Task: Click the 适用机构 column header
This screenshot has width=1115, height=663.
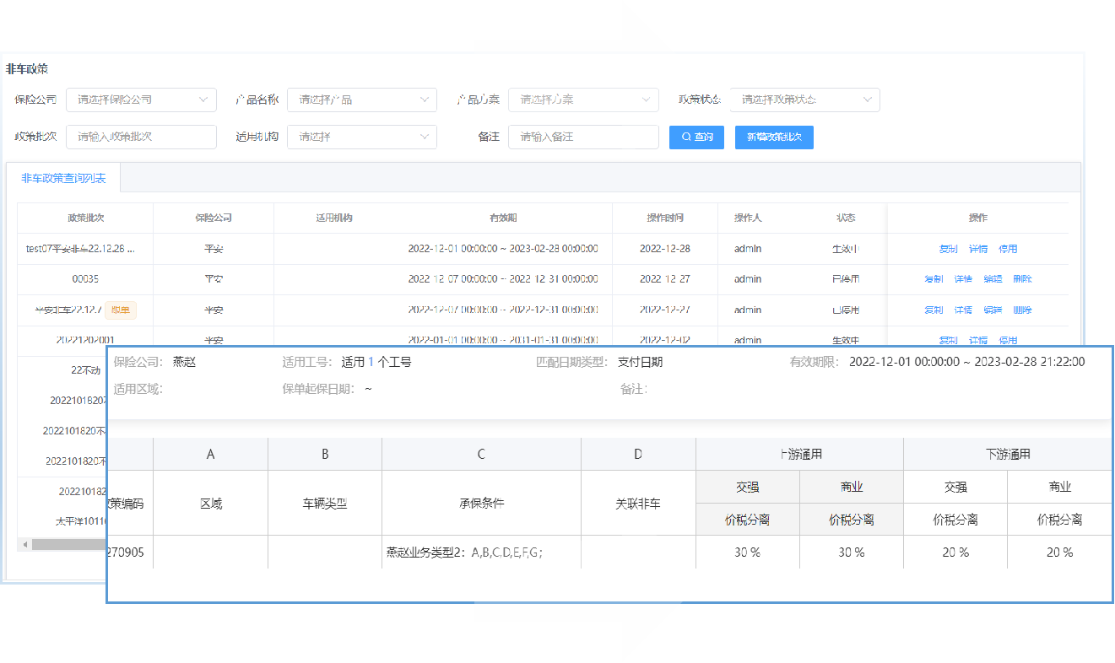Action: pos(334,218)
